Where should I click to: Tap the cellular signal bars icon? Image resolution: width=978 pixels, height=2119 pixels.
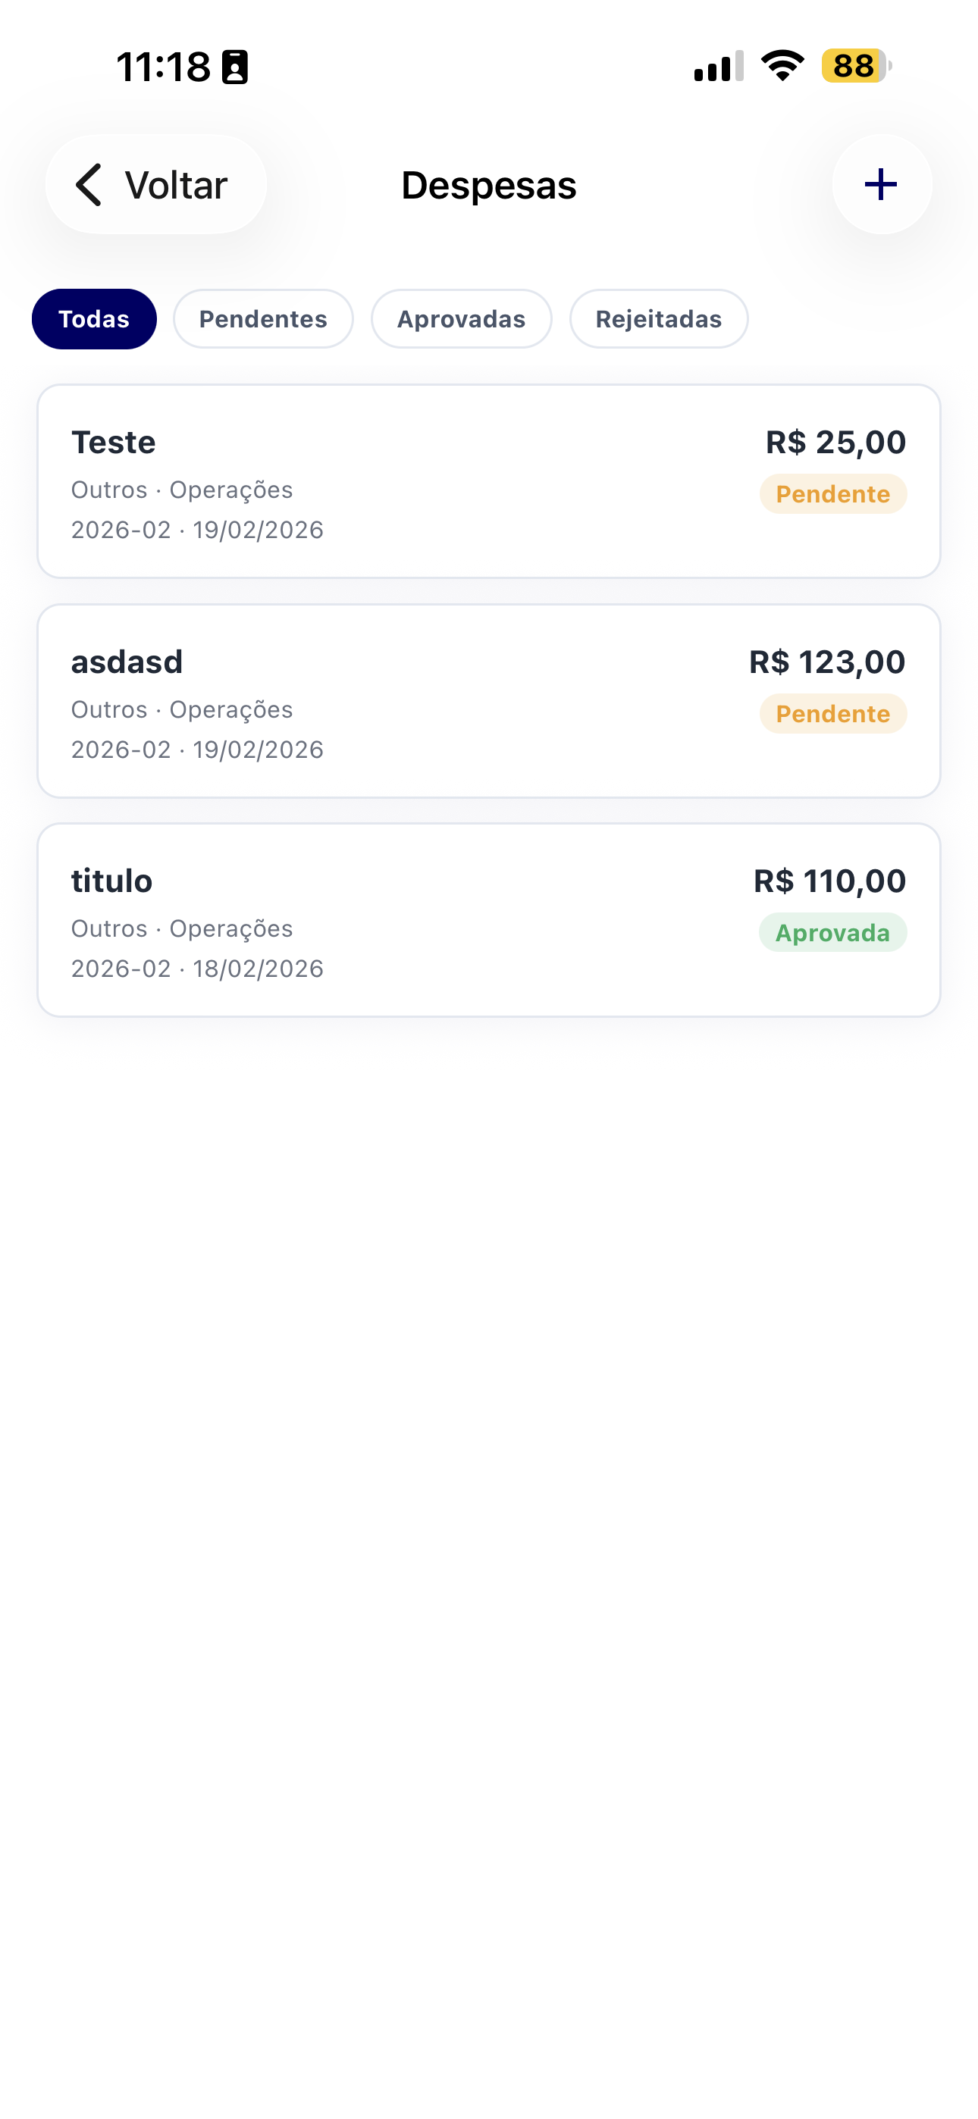(719, 66)
